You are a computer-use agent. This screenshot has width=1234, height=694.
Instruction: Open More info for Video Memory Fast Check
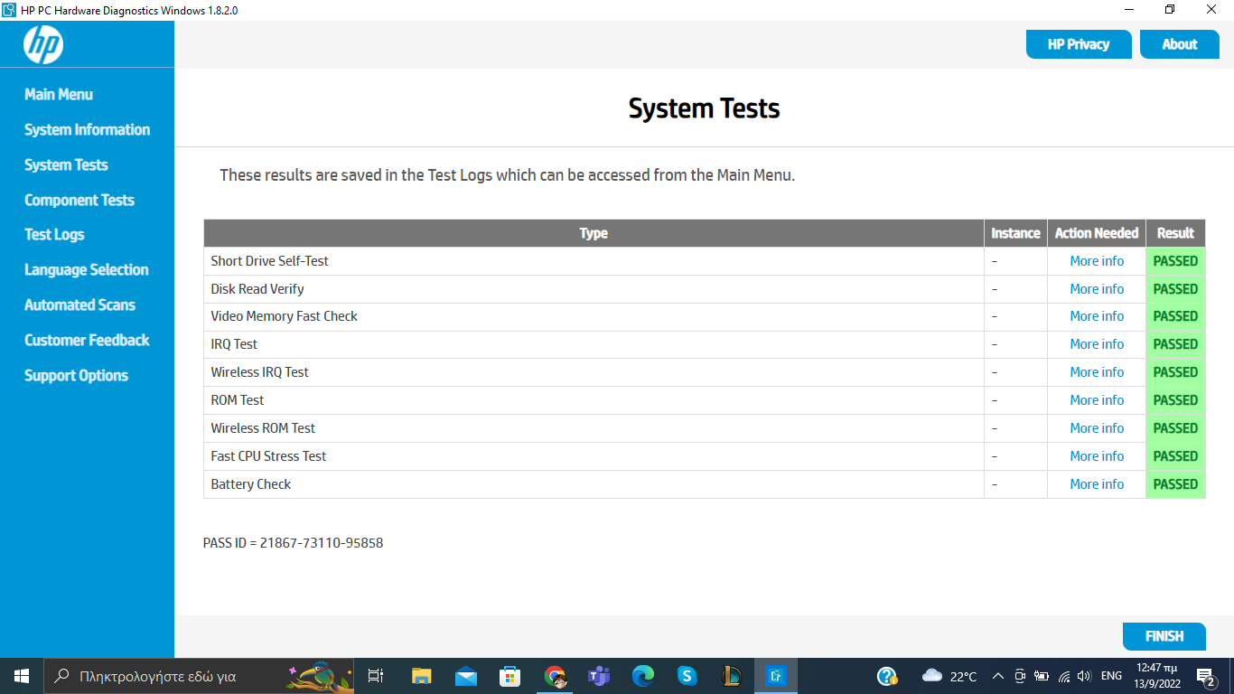(1097, 316)
